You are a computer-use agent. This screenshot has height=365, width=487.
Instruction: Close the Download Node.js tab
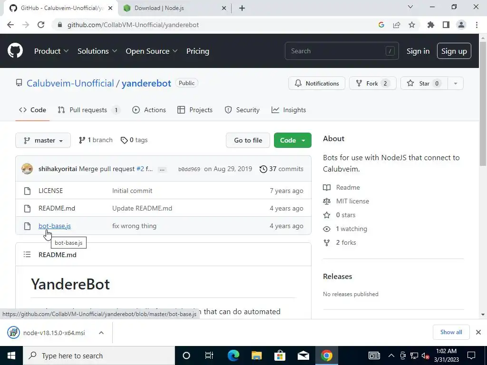[224, 8]
